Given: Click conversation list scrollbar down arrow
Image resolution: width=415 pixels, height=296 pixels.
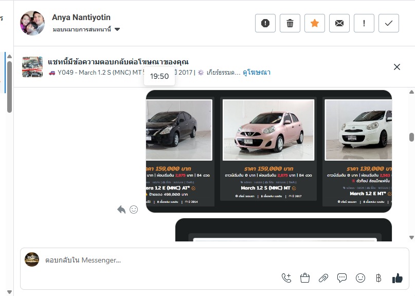Looking at the screenshot, I should pyautogui.click(x=10, y=292).
